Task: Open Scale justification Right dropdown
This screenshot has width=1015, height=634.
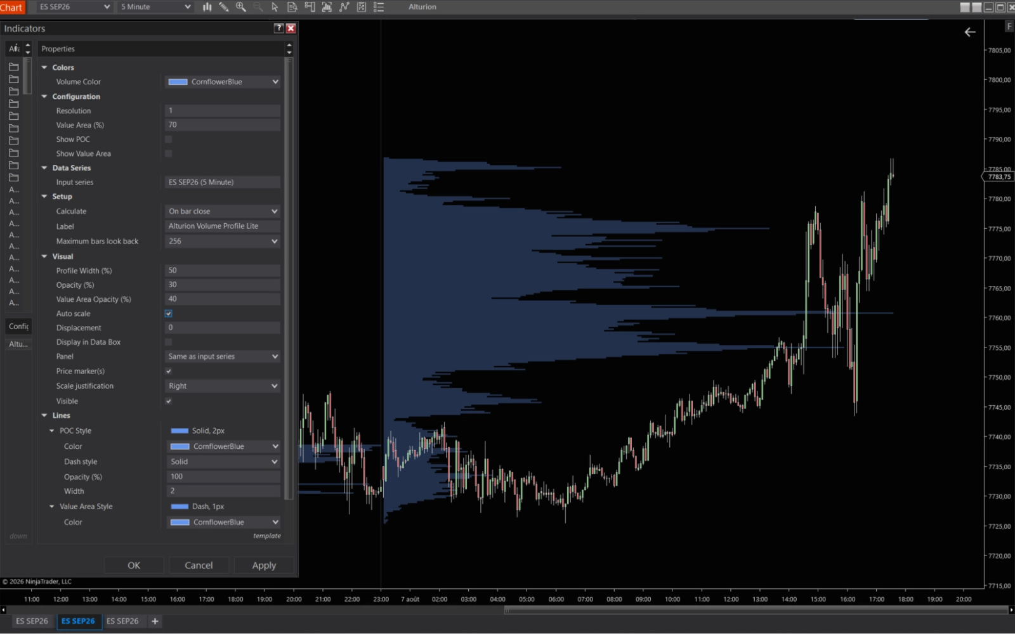Action: (223, 385)
